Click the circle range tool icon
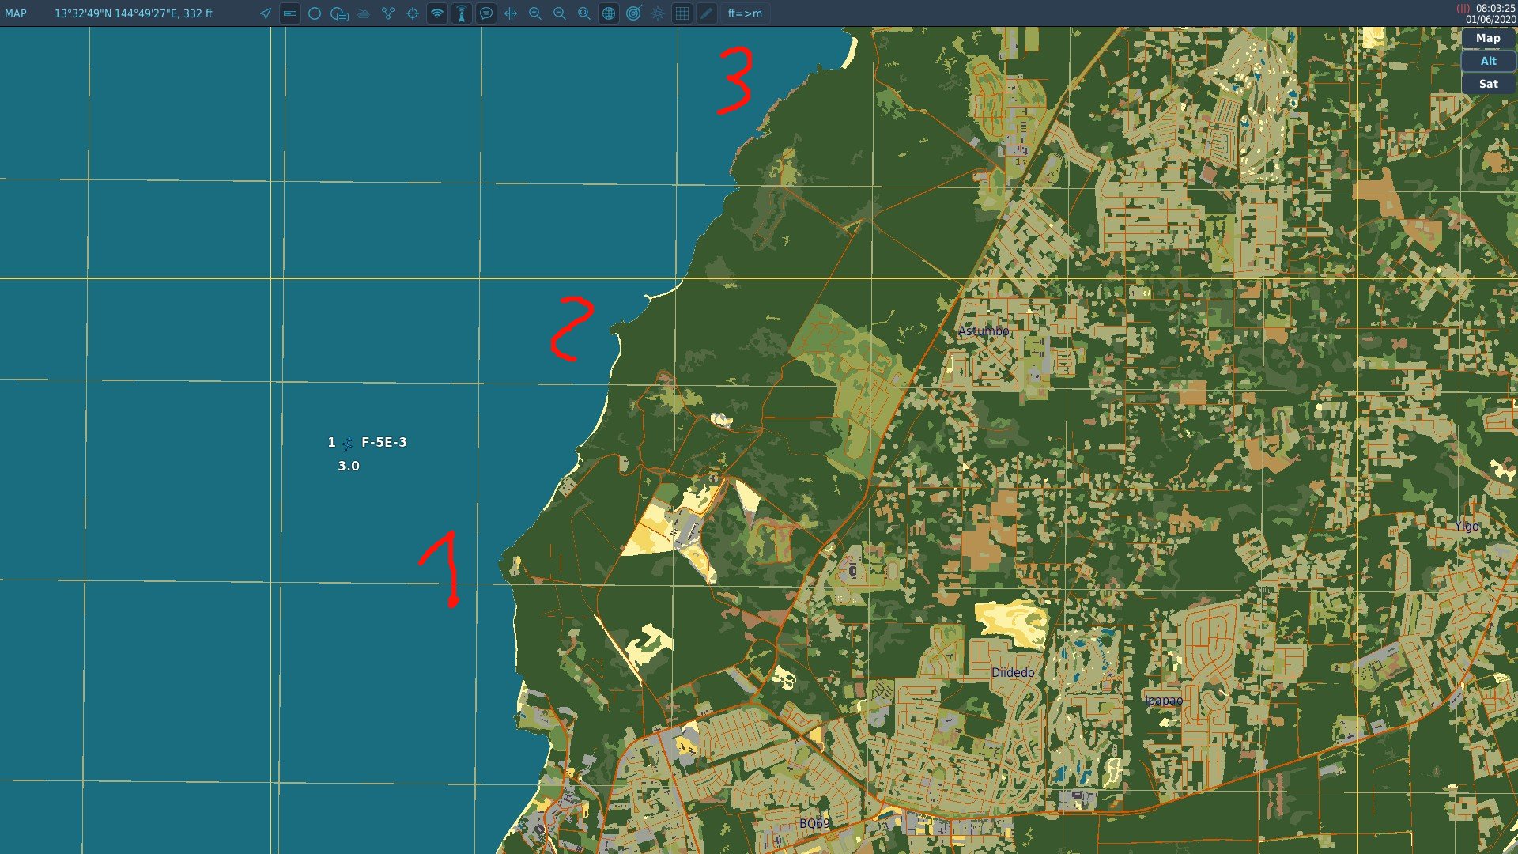This screenshot has width=1518, height=854. click(315, 13)
